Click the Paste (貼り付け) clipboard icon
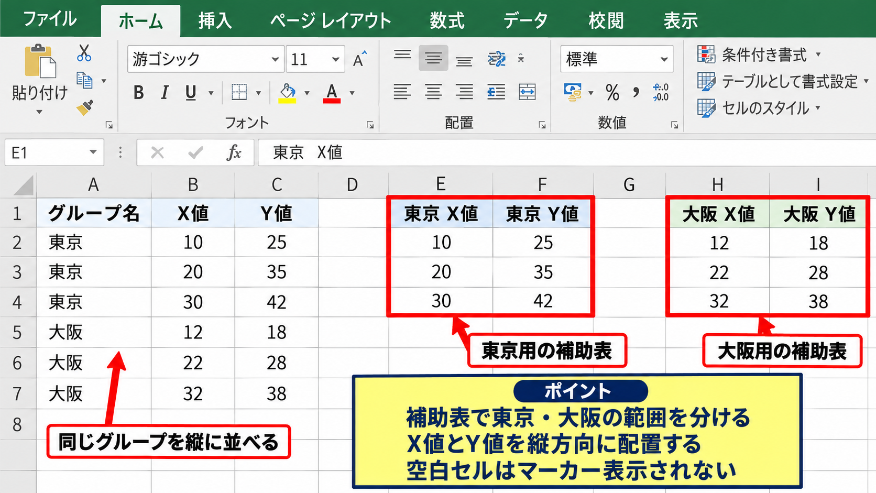The width and height of the screenshot is (876, 493). tap(40, 62)
